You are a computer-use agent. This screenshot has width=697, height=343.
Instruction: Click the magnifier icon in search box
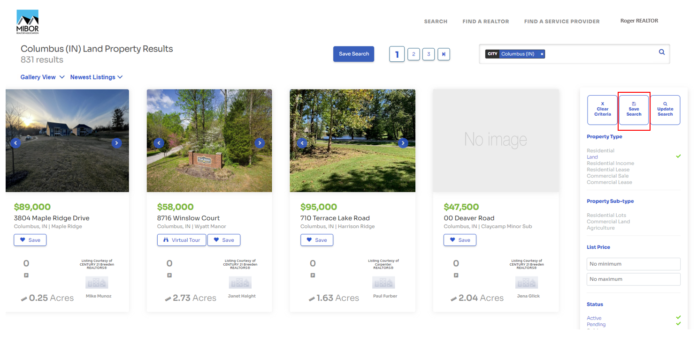point(662,52)
